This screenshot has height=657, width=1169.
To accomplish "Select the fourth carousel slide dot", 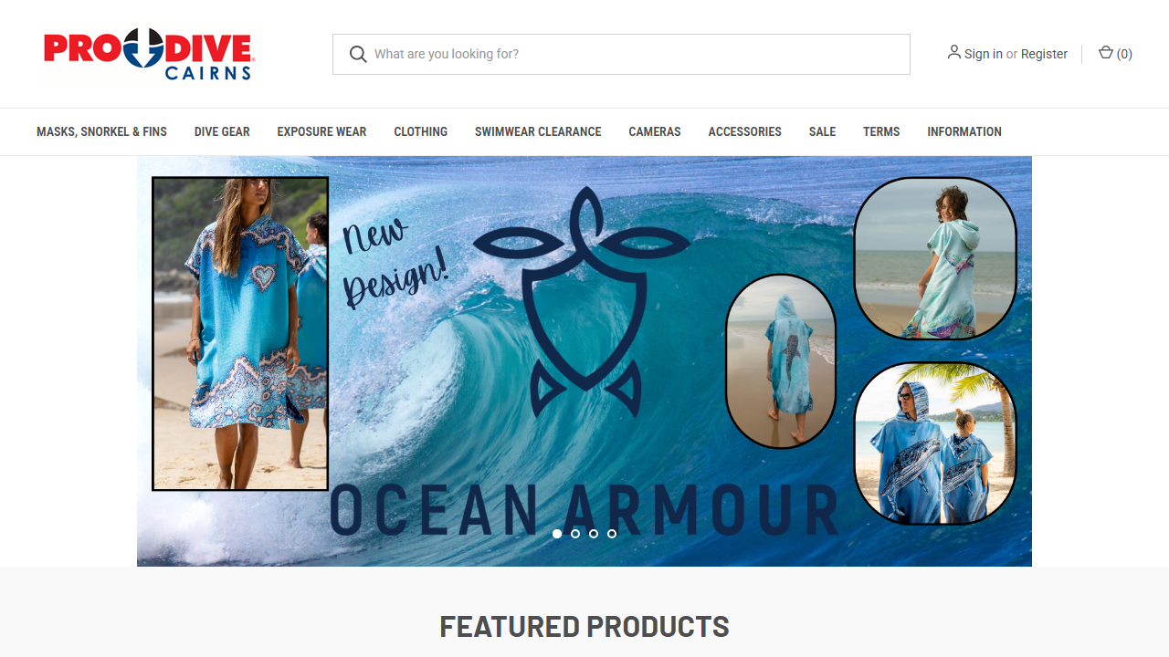I will [612, 534].
